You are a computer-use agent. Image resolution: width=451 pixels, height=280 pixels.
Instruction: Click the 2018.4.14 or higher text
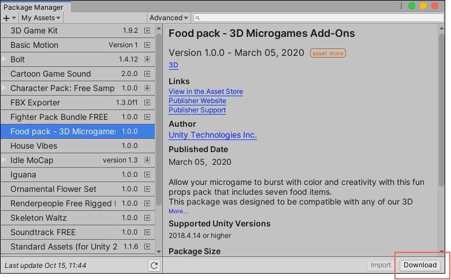[200, 236]
